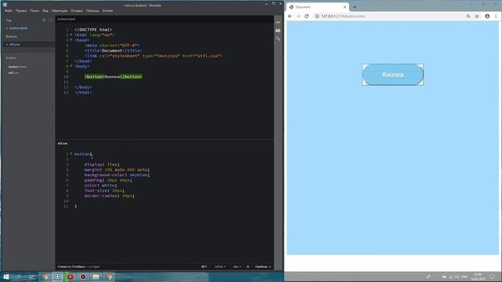Image resolution: width=502 pixels, height=282 pixels.
Task: Open the UTF-8 encoding dropdown in status bar
Action: [x=220, y=266]
